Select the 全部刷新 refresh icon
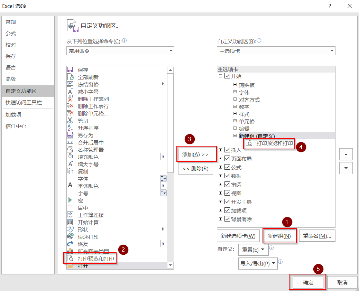The height and width of the screenshot is (291, 359). click(70, 77)
